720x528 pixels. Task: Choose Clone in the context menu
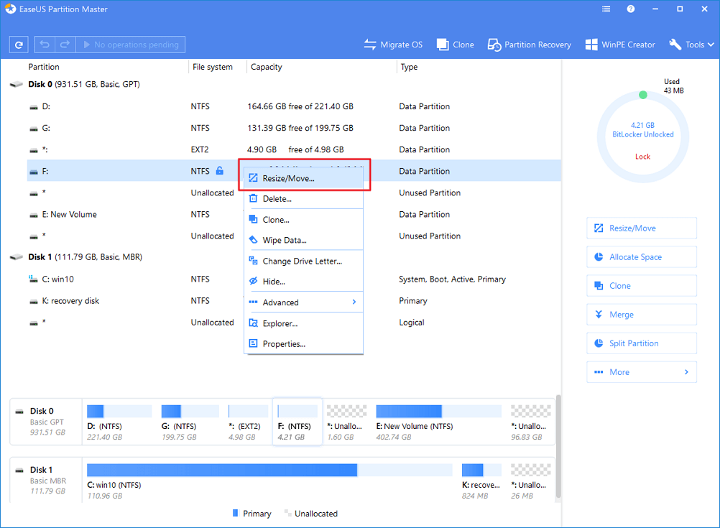tap(303, 220)
